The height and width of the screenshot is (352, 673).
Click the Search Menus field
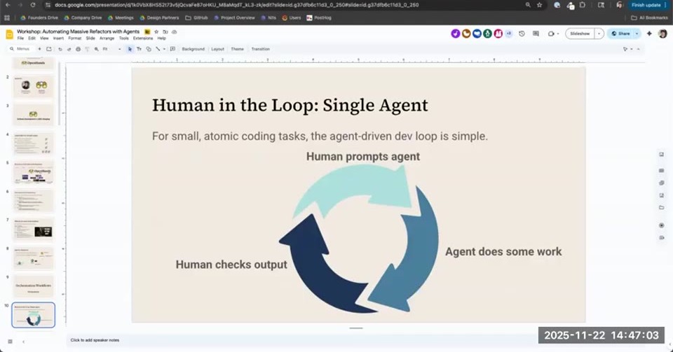pos(20,49)
